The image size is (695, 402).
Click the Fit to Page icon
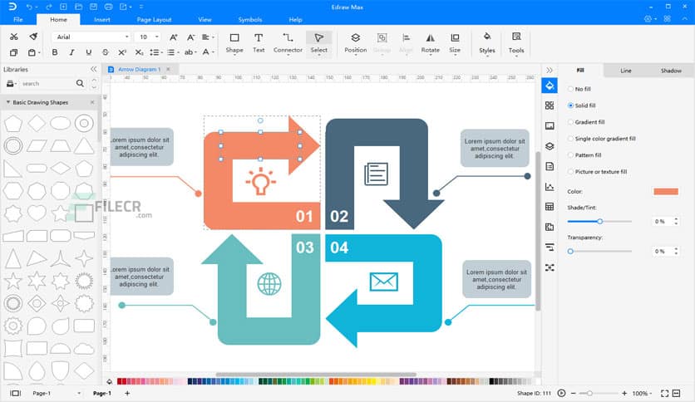[x=664, y=393]
